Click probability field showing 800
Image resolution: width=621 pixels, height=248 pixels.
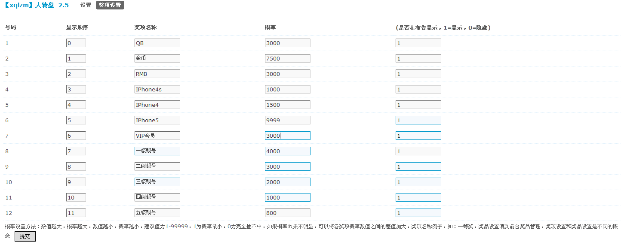coord(288,213)
